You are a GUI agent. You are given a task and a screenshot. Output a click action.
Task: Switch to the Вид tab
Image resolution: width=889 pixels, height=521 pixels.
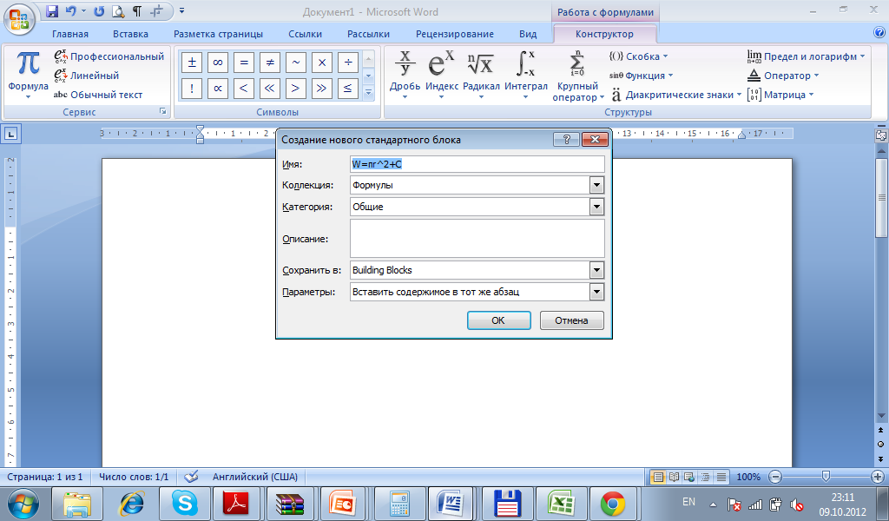click(x=528, y=34)
